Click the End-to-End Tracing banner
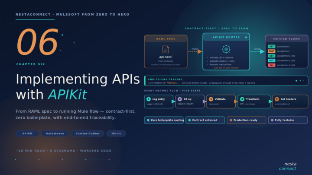 tap(226, 81)
